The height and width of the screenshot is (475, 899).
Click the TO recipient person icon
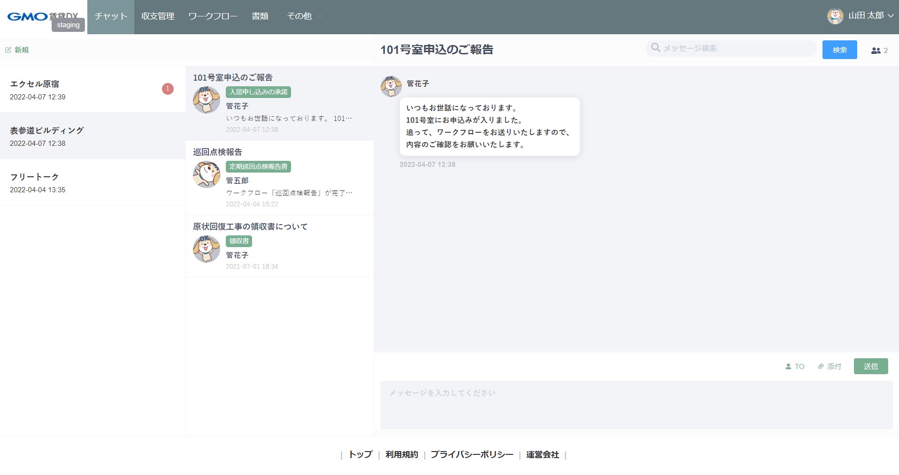[788, 367]
